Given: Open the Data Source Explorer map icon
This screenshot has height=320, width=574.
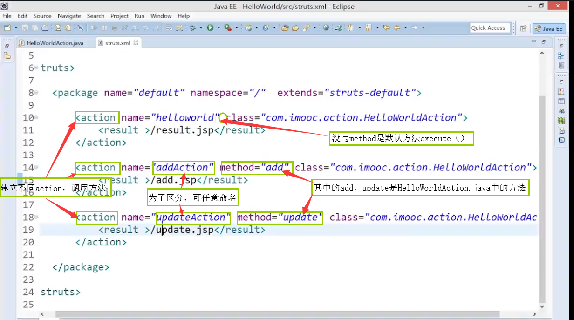Looking at the screenshot, I should pyautogui.click(x=561, y=121).
